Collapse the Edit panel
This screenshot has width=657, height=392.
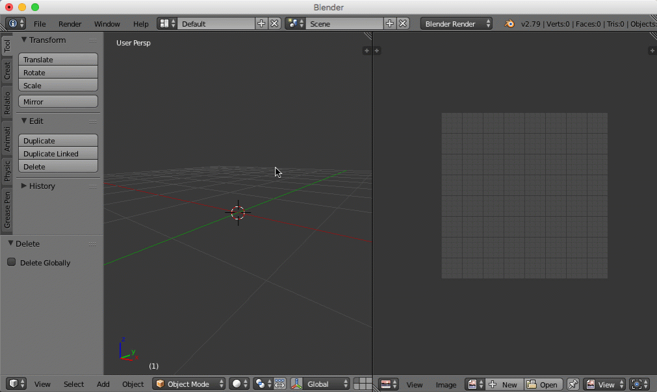point(24,121)
